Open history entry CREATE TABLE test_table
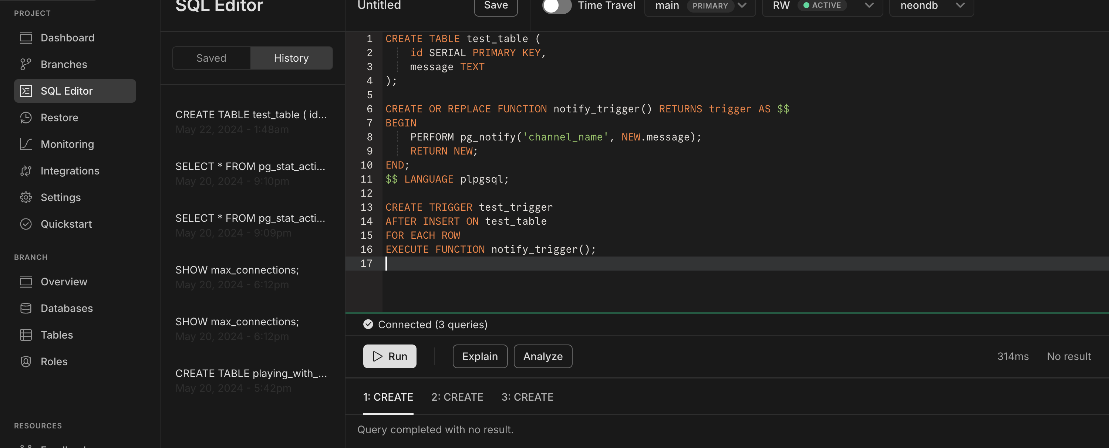Screen dimensions: 1109x448 point(252,122)
